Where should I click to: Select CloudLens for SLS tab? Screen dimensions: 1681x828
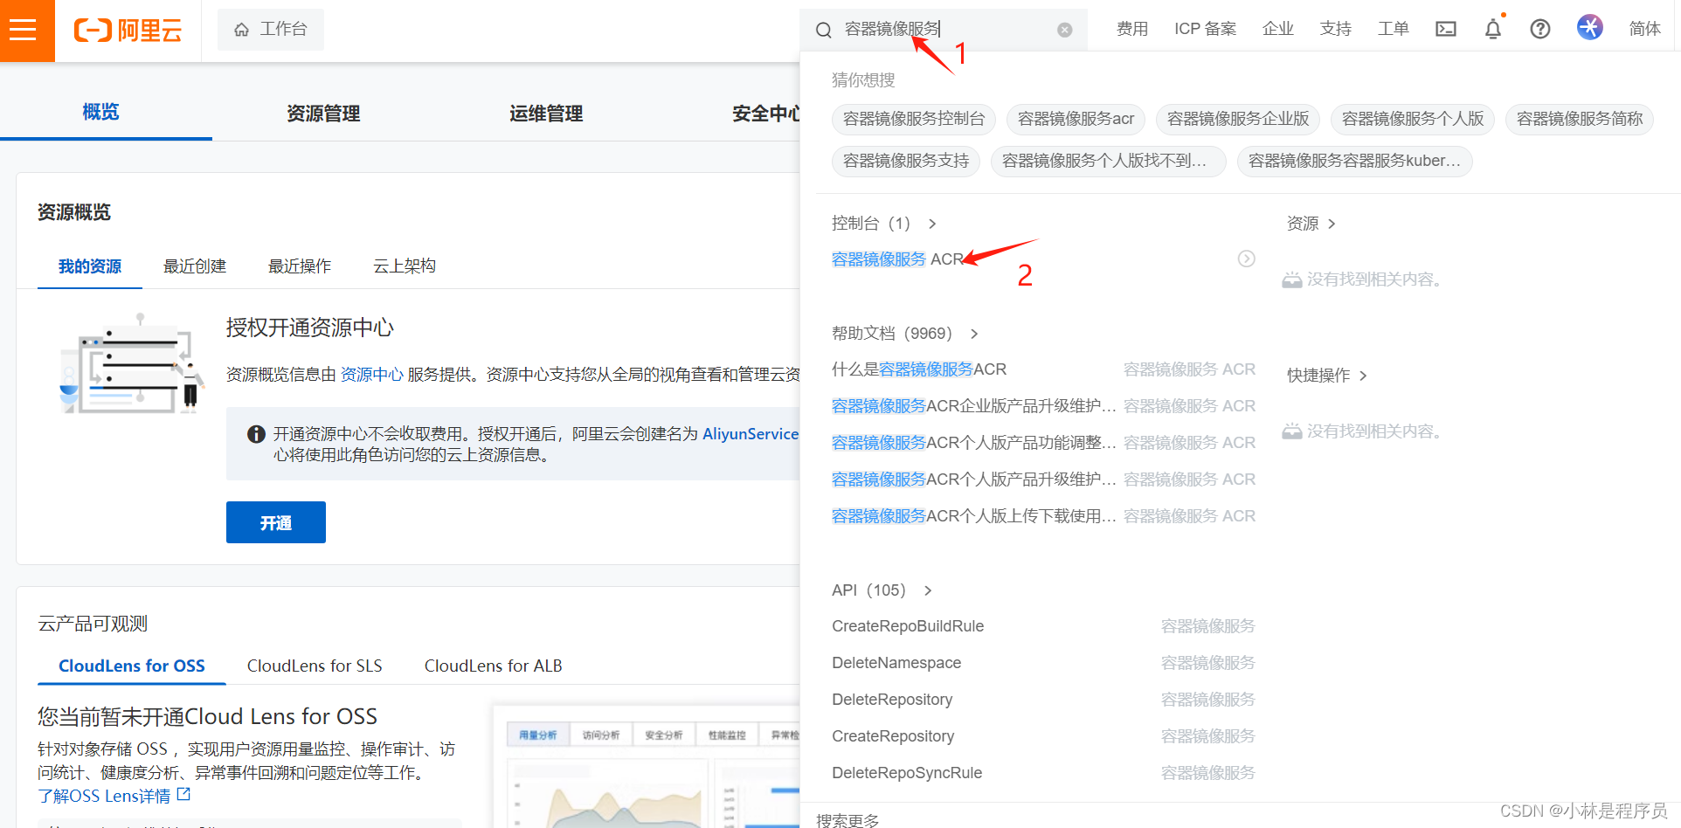315,666
